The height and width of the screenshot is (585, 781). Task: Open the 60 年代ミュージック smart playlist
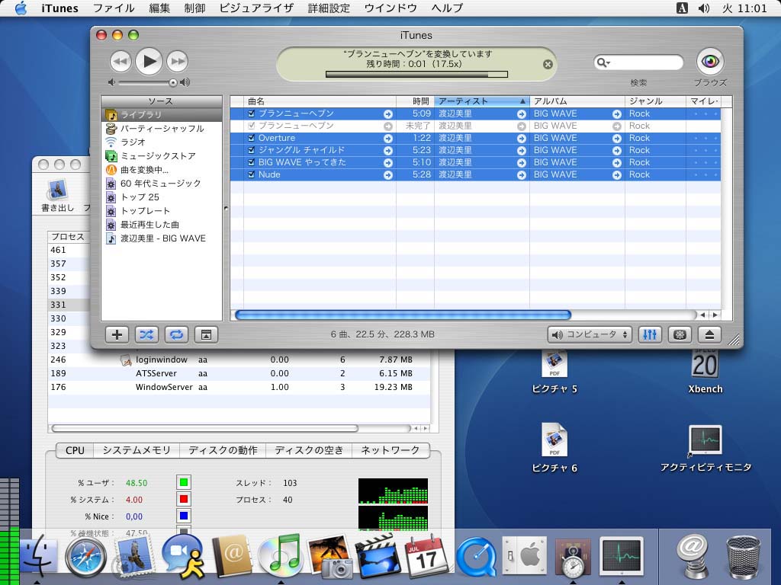tap(162, 183)
